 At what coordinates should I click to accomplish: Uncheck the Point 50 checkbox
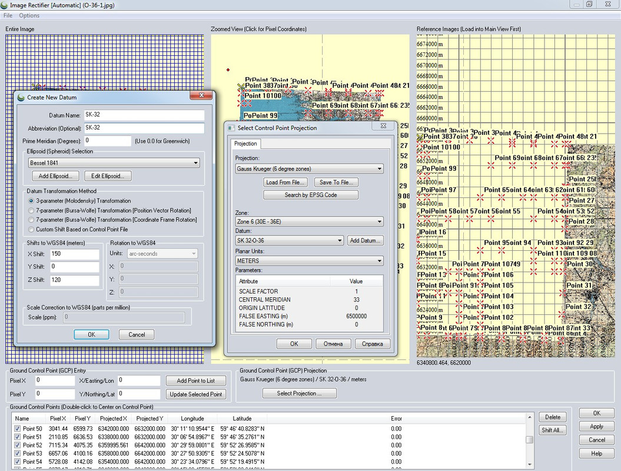(17, 429)
